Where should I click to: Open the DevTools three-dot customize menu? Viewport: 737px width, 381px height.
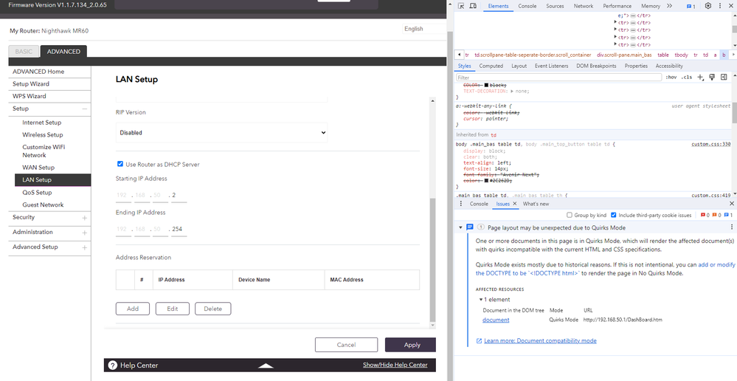coord(721,6)
